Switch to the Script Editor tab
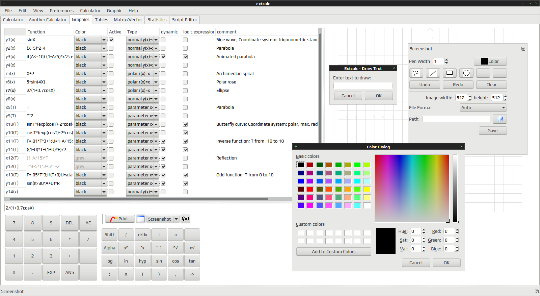This screenshot has width=540, height=296. pos(185,20)
